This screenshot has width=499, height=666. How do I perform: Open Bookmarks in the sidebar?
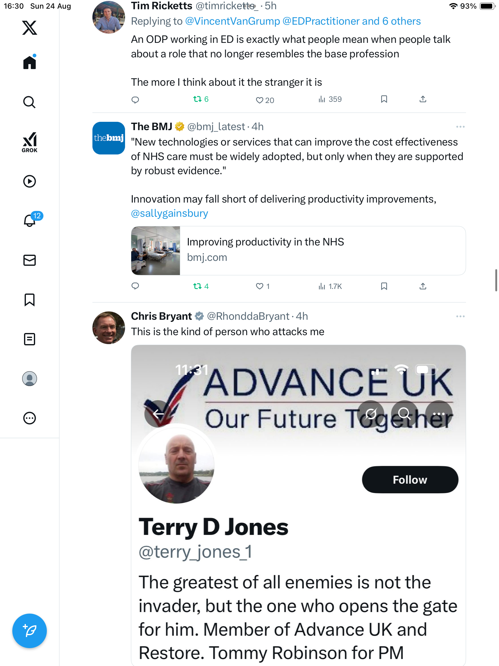point(30,300)
